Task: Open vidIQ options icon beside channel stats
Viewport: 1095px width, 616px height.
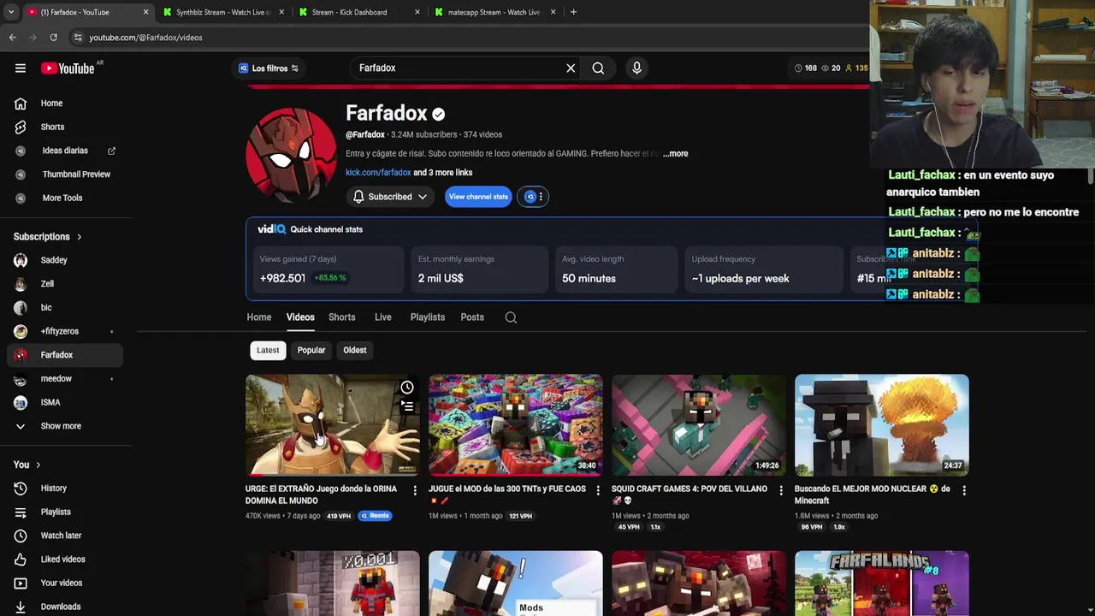Action: (535, 197)
